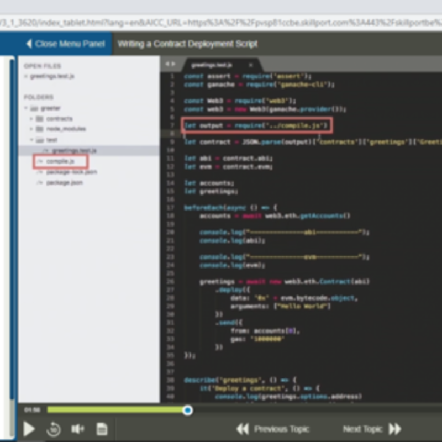Viewport: 442px width, 442px height.
Task: Collapse the greeter folder
Action: point(26,108)
